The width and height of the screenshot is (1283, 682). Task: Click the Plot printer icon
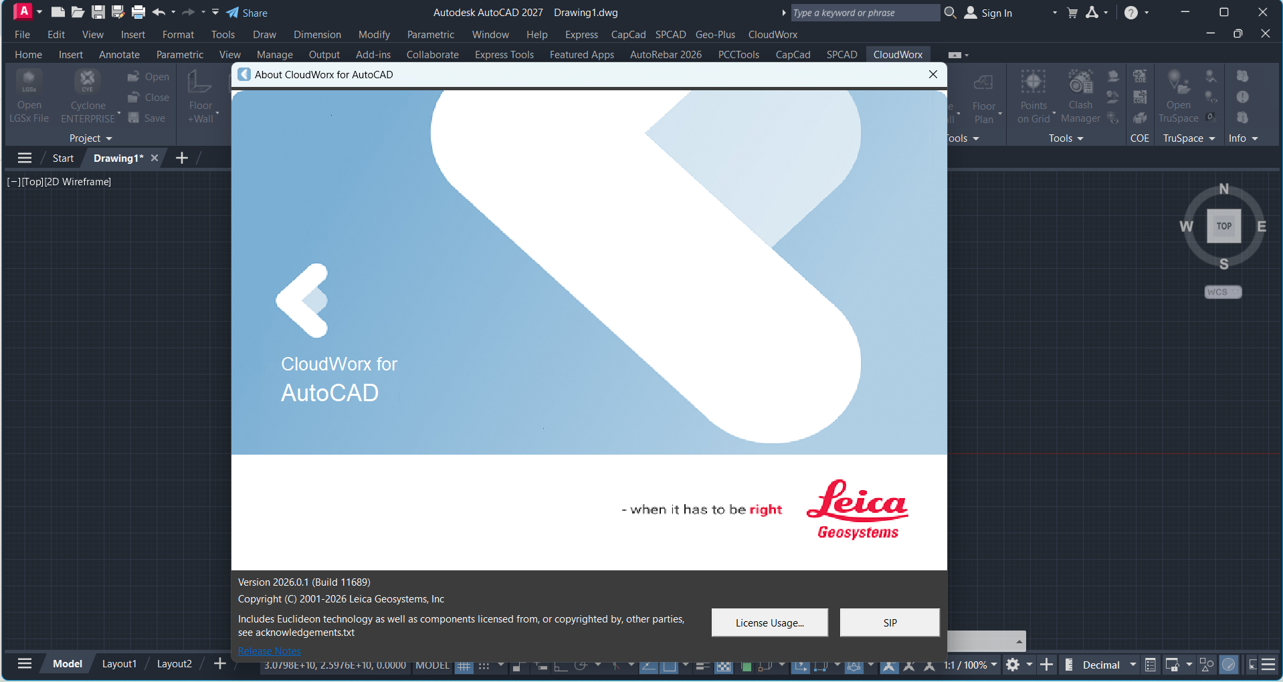point(138,12)
